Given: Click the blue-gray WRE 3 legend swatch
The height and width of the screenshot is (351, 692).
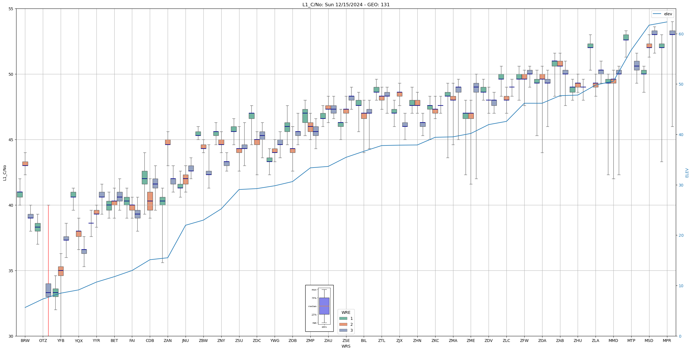Looking at the screenshot, I should [343, 330].
